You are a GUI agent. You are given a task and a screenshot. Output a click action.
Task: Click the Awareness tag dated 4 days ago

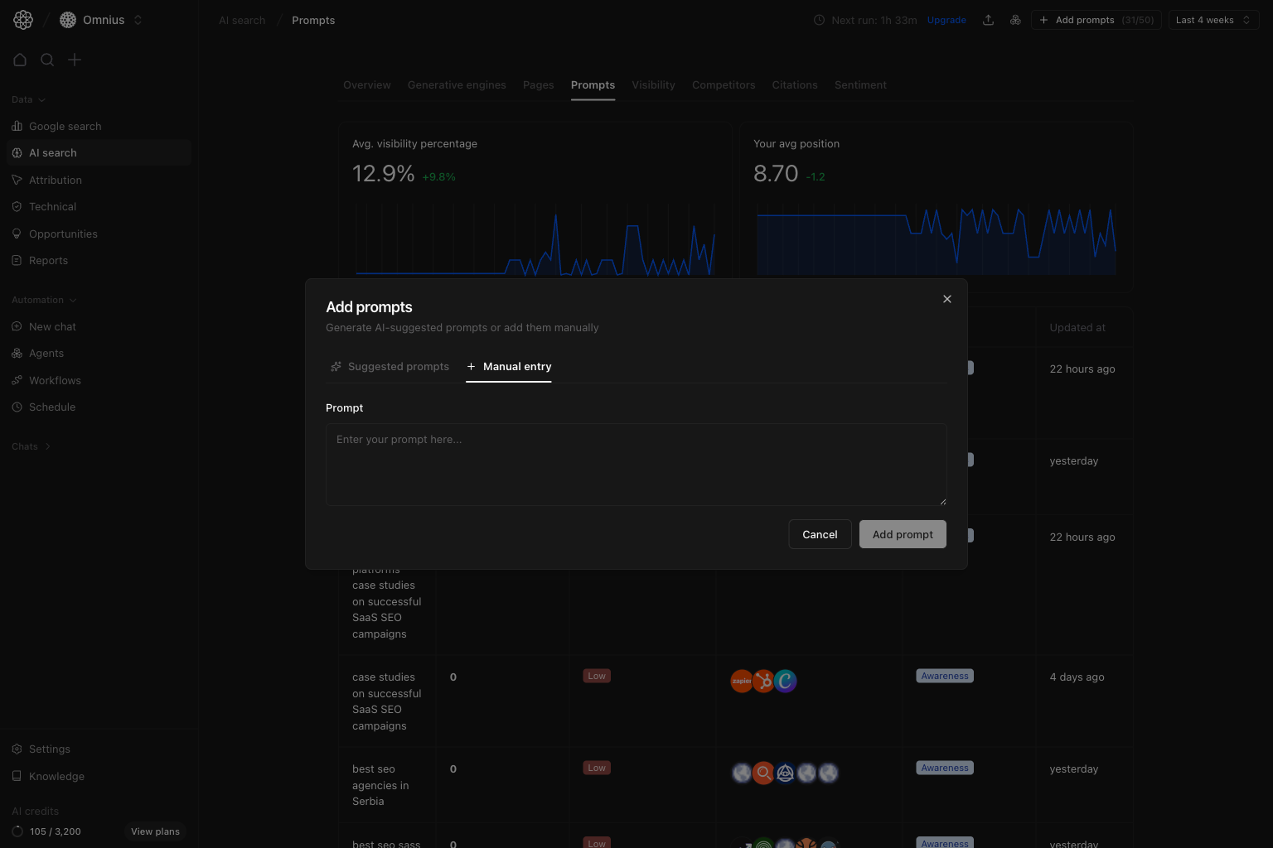pyautogui.click(x=945, y=676)
